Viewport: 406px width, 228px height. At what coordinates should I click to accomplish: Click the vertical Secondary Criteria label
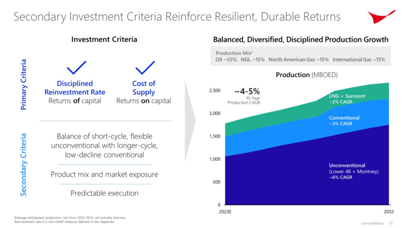click(x=23, y=165)
